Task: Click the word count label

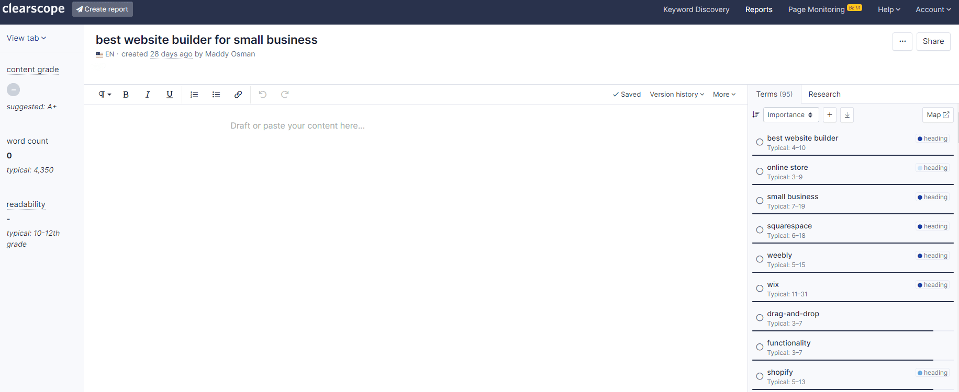Action: coord(27,141)
